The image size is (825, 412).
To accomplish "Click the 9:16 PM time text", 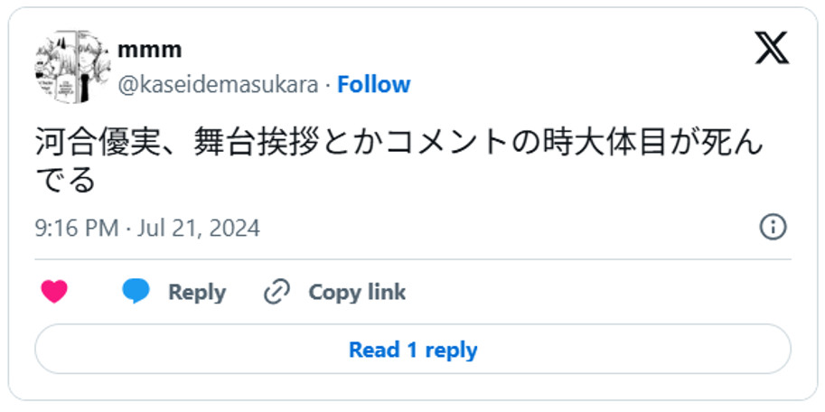I will 77,228.
